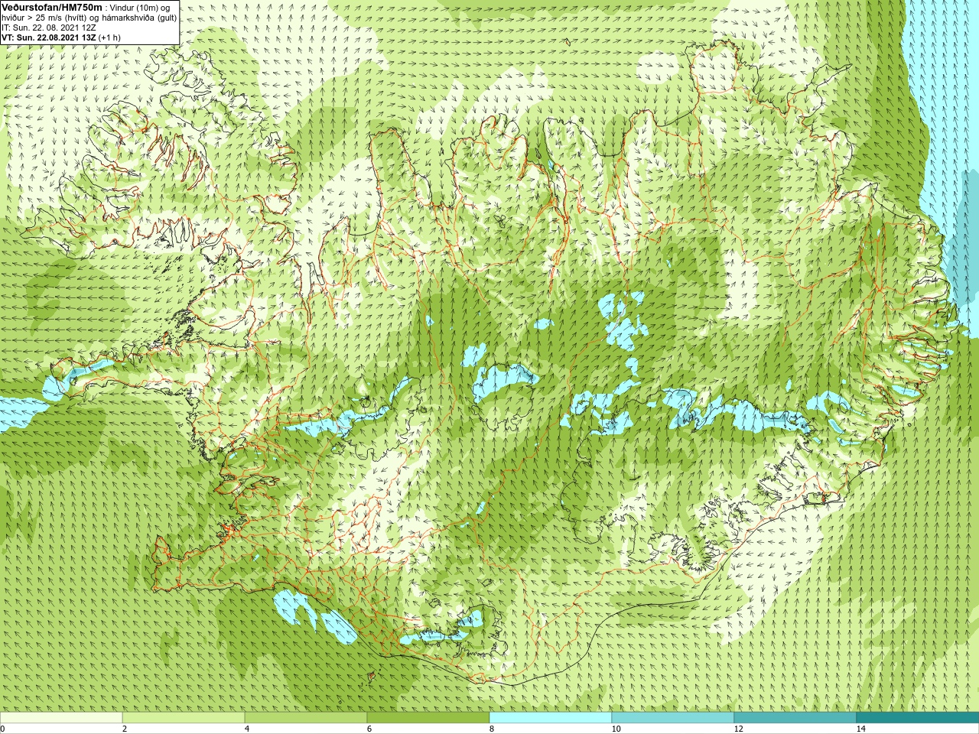979x734 pixels.
Task: Click the 10–12 m/s turquoise legend swatch
Action: pos(673,718)
